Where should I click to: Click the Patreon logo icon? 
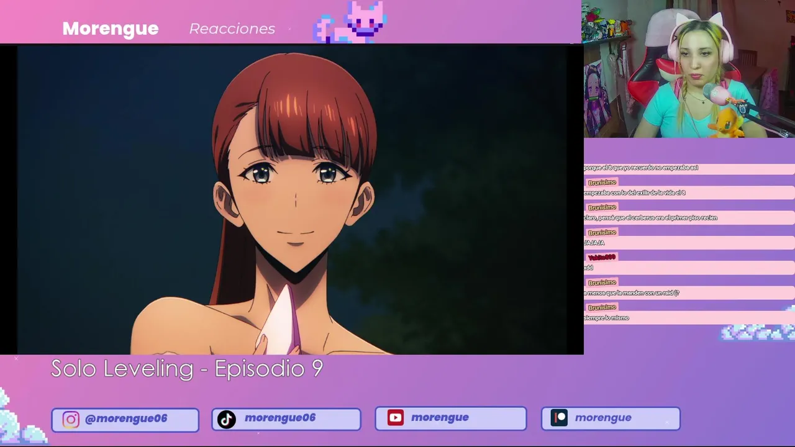click(x=559, y=418)
